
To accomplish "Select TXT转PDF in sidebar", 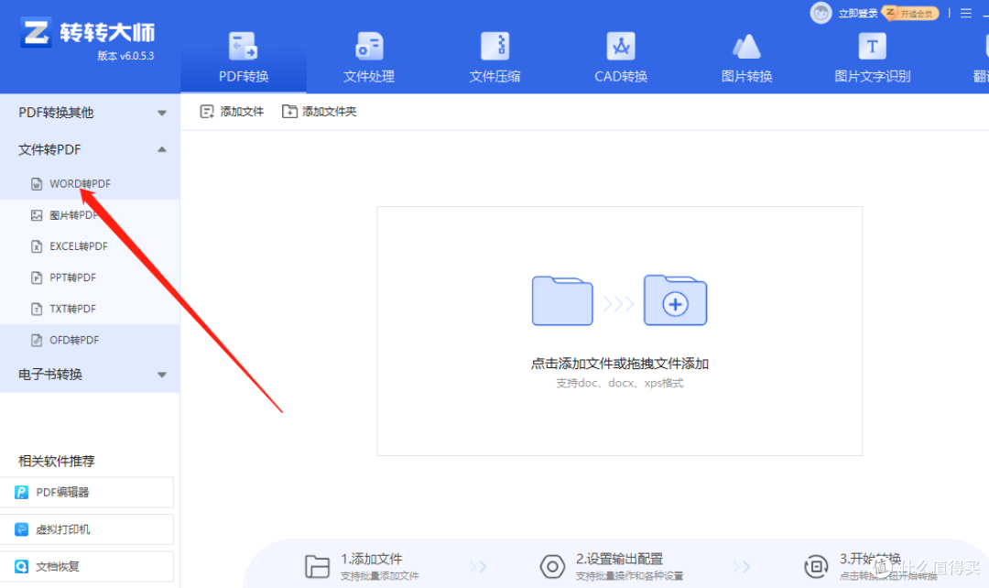I will pyautogui.click(x=90, y=309).
